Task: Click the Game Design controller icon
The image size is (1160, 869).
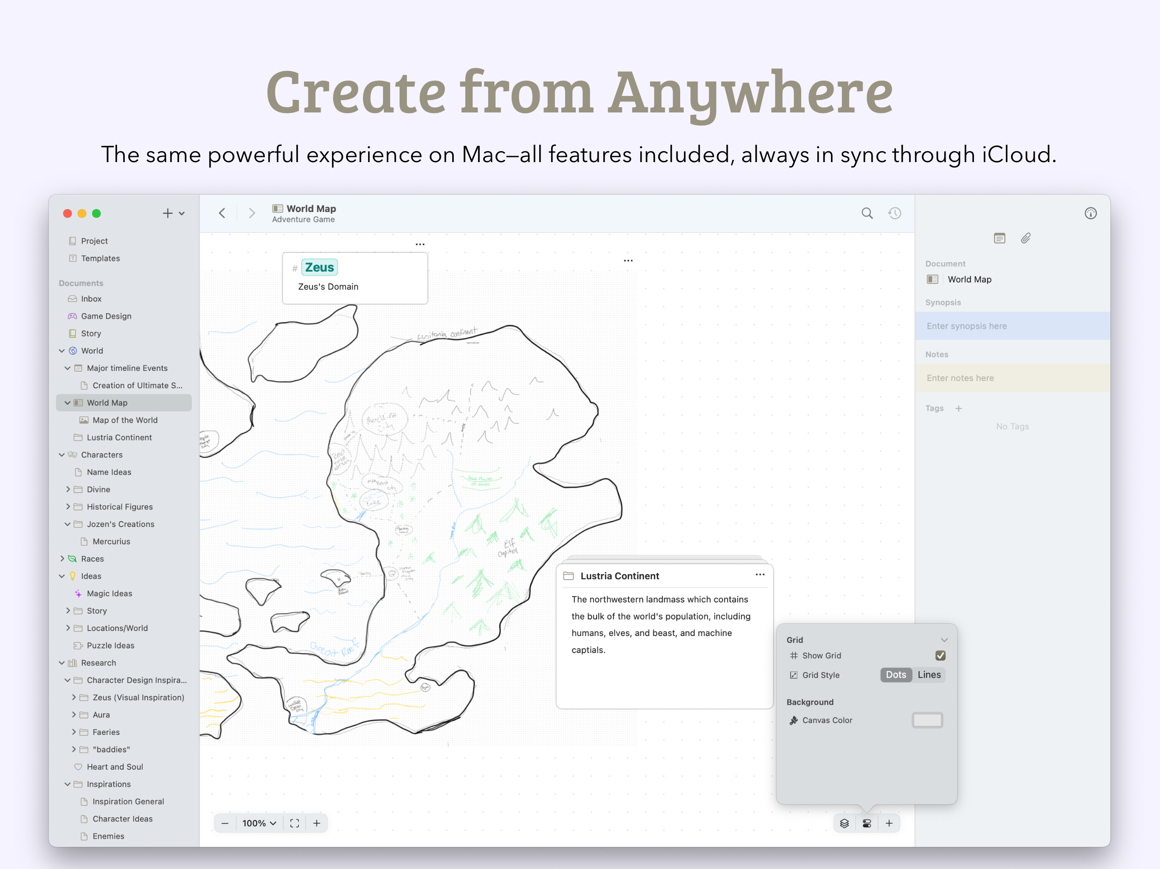Action: pos(72,317)
